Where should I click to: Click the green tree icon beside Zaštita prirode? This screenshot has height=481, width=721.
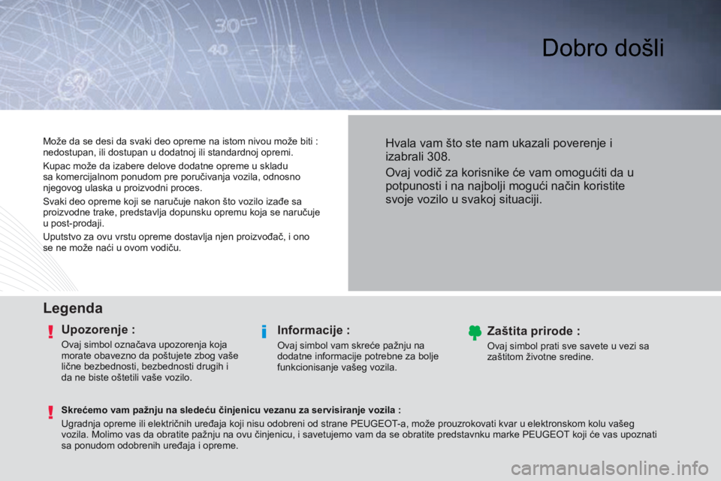pyautogui.click(x=474, y=331)
